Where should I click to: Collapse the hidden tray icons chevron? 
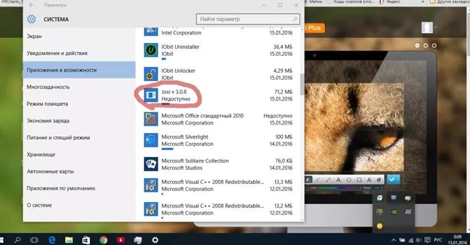pyautogui.click(x=394, y=240)
